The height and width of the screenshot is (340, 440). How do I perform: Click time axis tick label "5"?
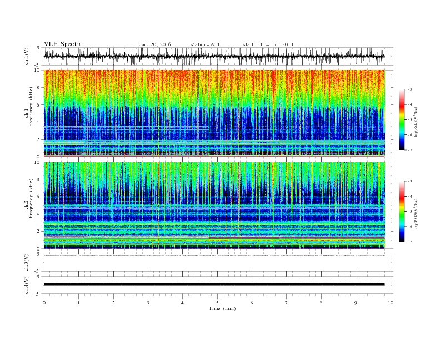(x=217, y=303)
